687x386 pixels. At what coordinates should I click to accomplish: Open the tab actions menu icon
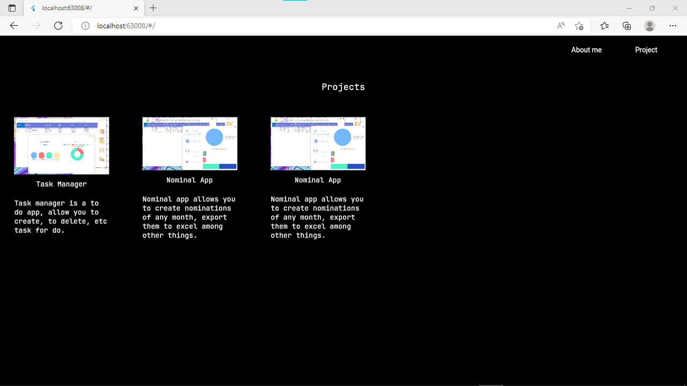point(12,8)
